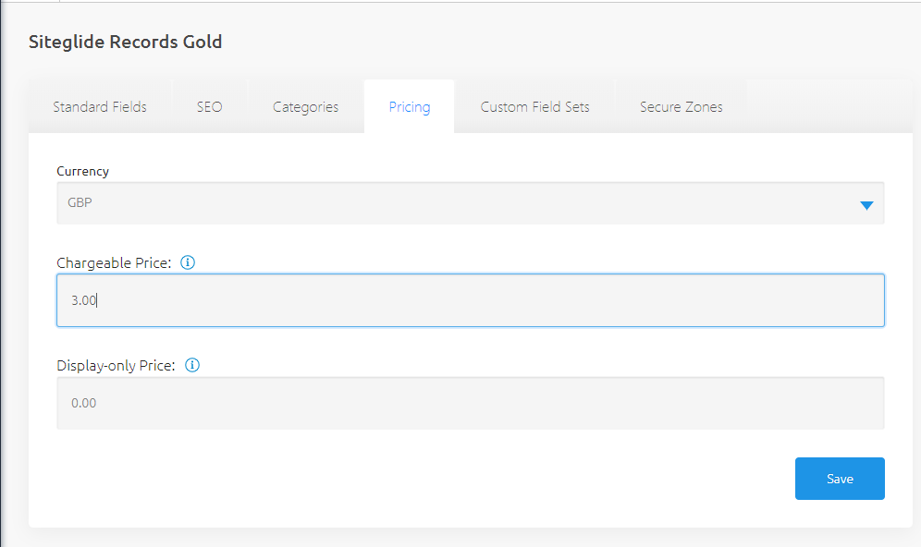Go to the Categories tab

coord(305,107)
